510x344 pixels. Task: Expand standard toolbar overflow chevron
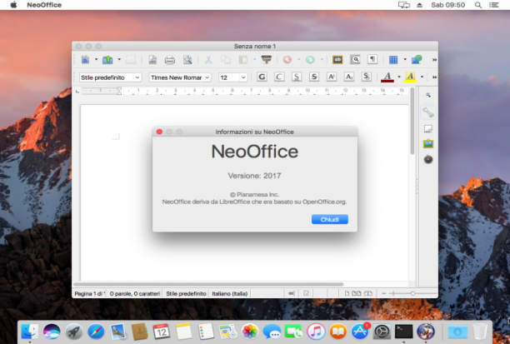coord(434,60)
